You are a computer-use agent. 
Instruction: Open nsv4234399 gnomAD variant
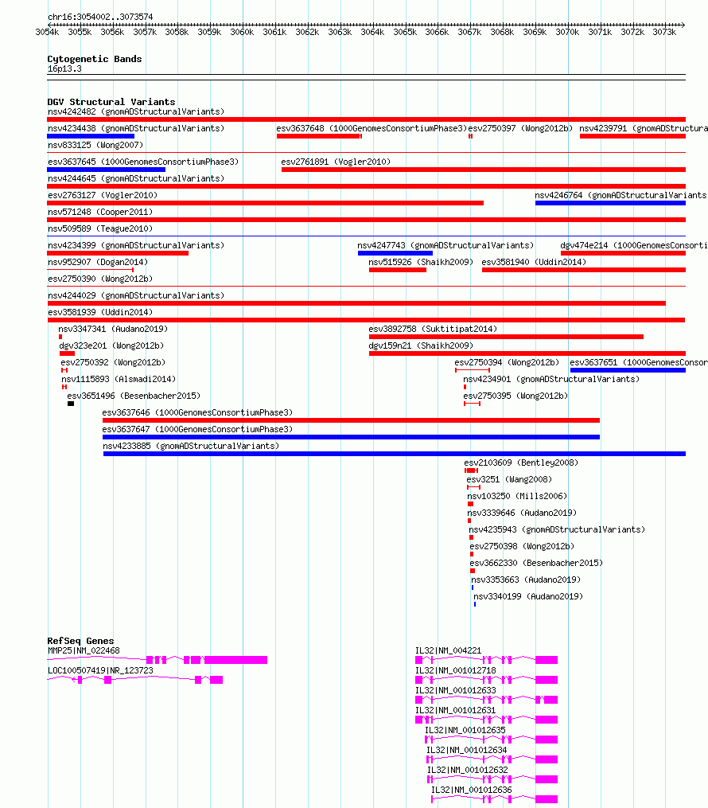click(x=136, y=246)
